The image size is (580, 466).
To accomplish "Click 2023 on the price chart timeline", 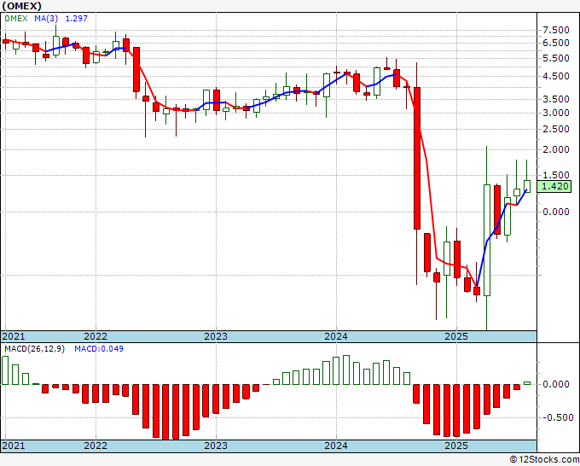I will 216,336.
